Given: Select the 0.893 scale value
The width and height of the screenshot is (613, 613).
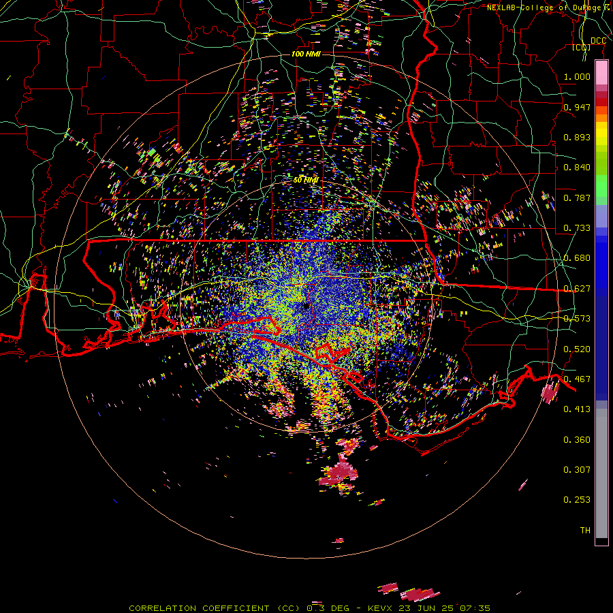Looking at the screenshot, I should [x=577, y=137].
